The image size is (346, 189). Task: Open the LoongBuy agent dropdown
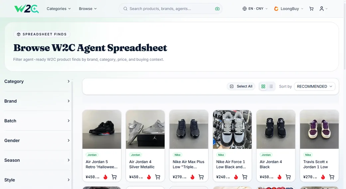point(288,9)
